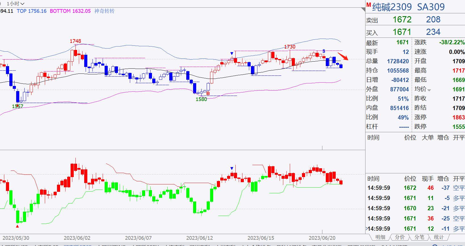
Task: Click the 卖出 ask price 1672
Action: click(402, 20)
